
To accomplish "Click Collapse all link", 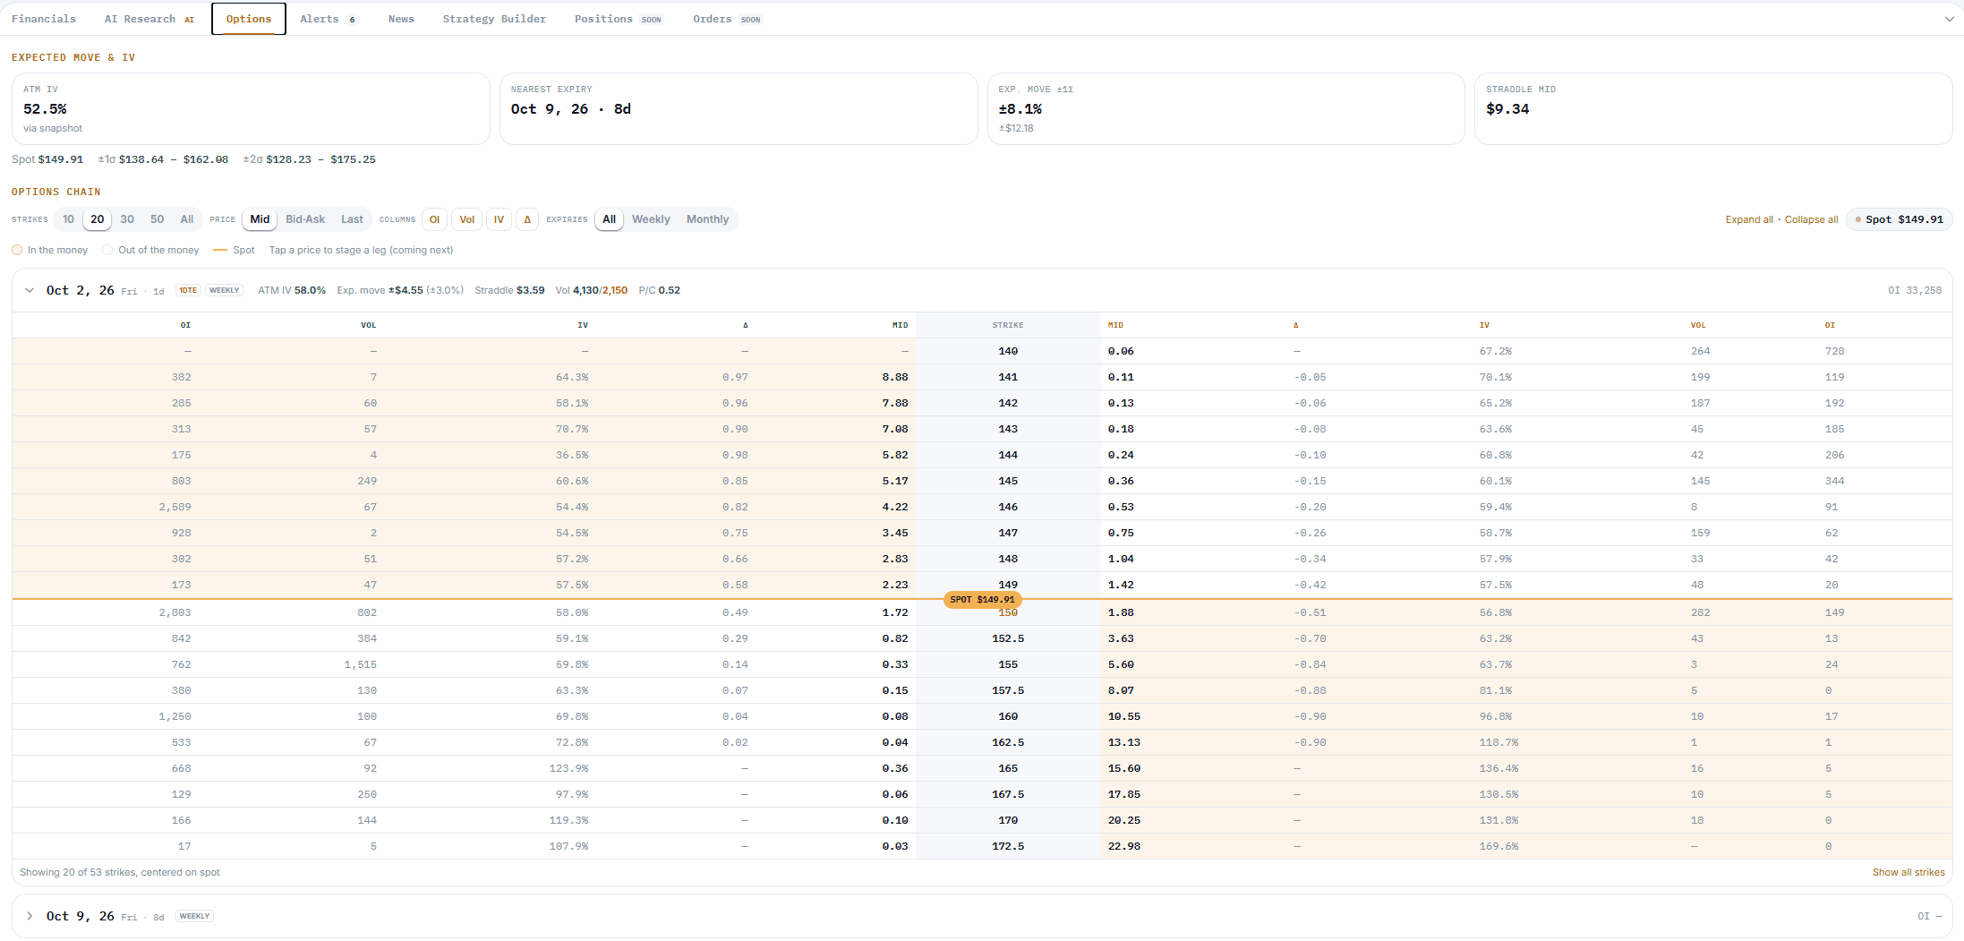I will coord(1811,219).
